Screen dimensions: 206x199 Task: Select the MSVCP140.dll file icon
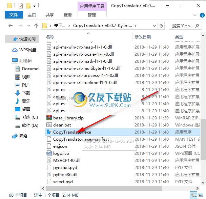pyautogui.click(x=49, y=160)
